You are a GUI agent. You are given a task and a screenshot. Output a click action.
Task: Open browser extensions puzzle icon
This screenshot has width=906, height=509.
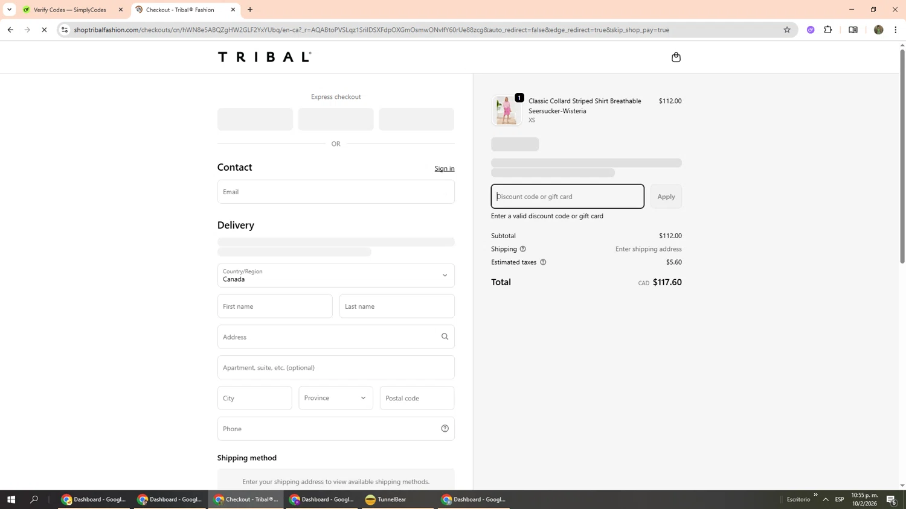pyautogui.click(x=828, y=30)
